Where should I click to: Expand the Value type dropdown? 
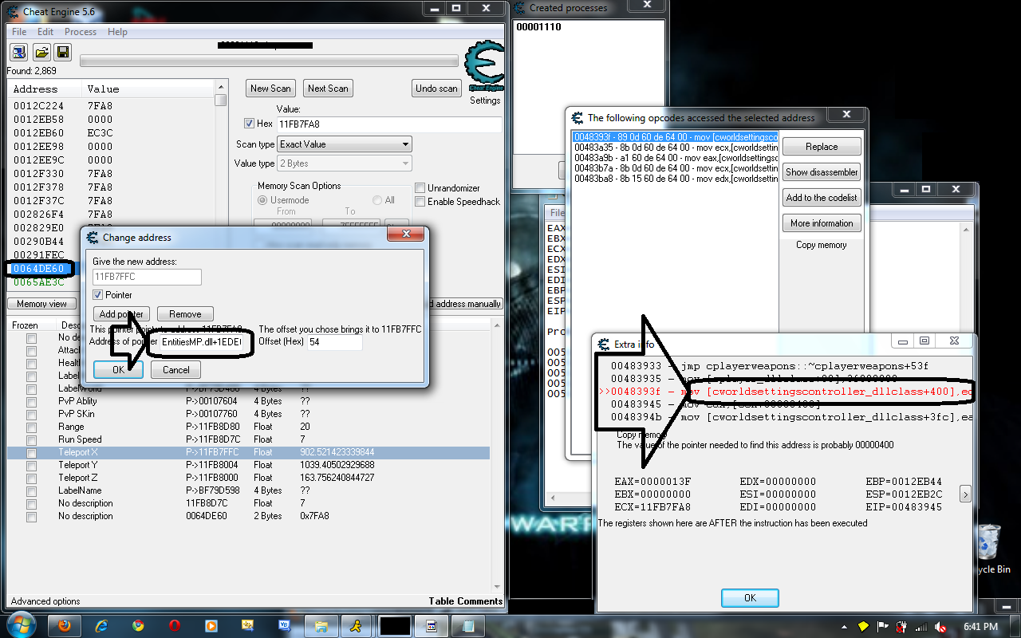click(x=344, y=163)
